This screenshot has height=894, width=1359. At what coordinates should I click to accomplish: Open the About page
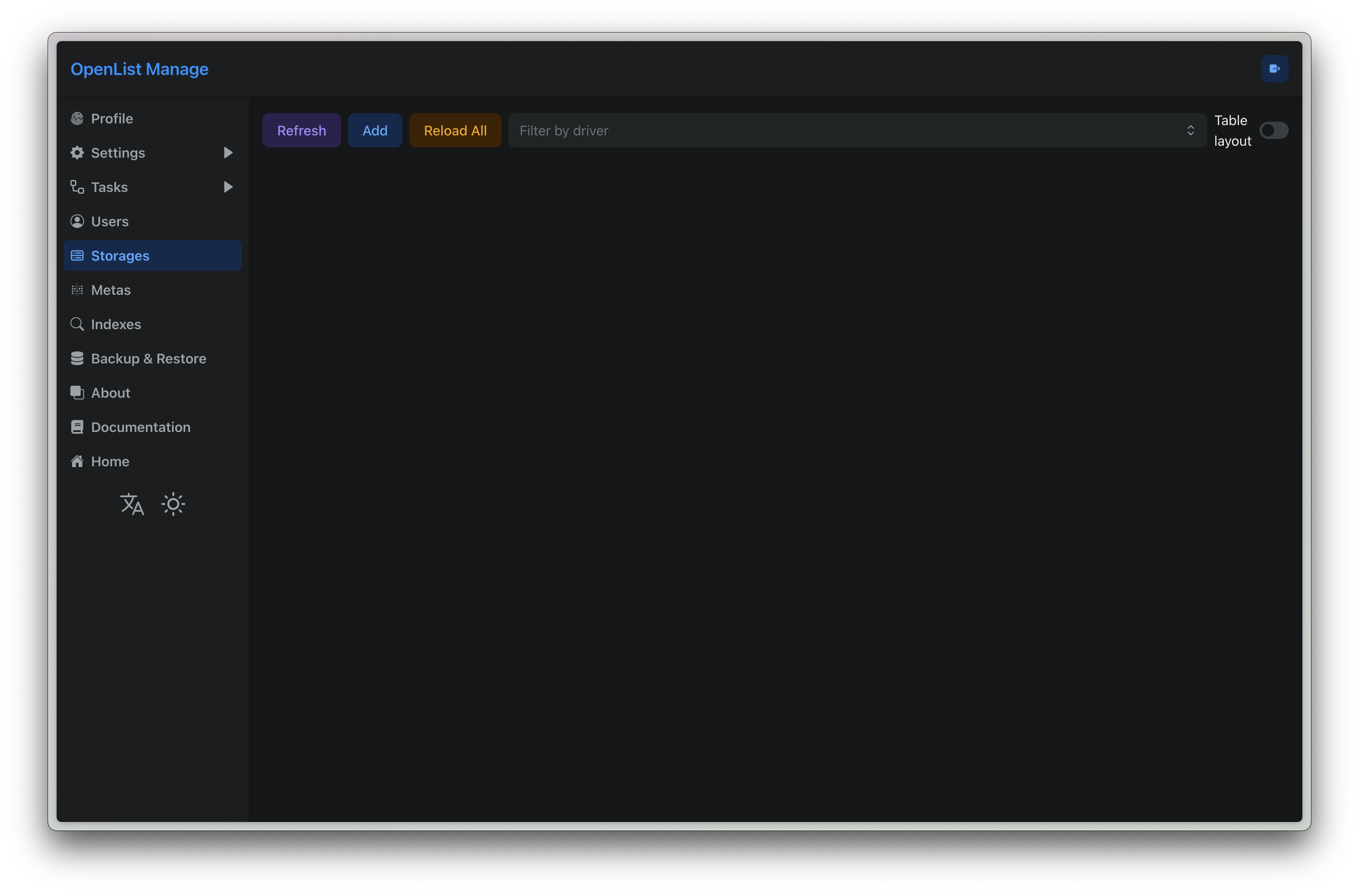tap(152, 393)
